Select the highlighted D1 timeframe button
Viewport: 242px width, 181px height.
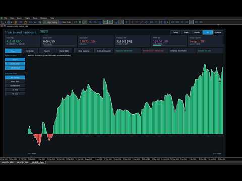[192, 22]
